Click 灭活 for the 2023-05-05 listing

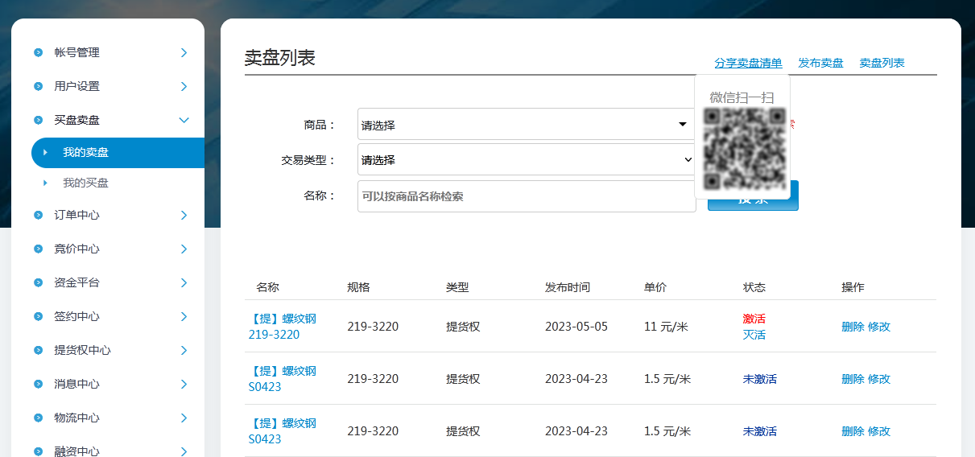point(754,335)
